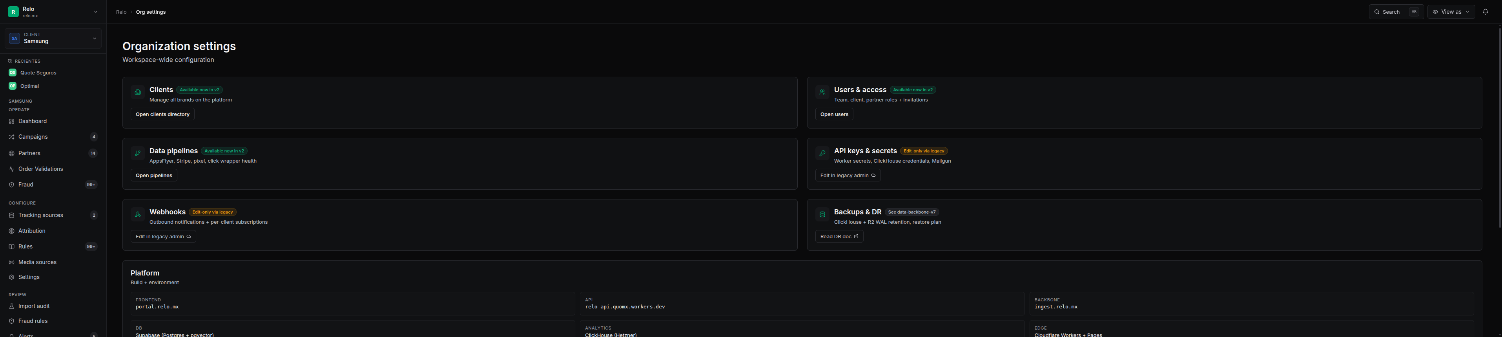This screenshot has height=337, width=1502.
Task: Click the Clients card building icon
Action: pos(138,92)
